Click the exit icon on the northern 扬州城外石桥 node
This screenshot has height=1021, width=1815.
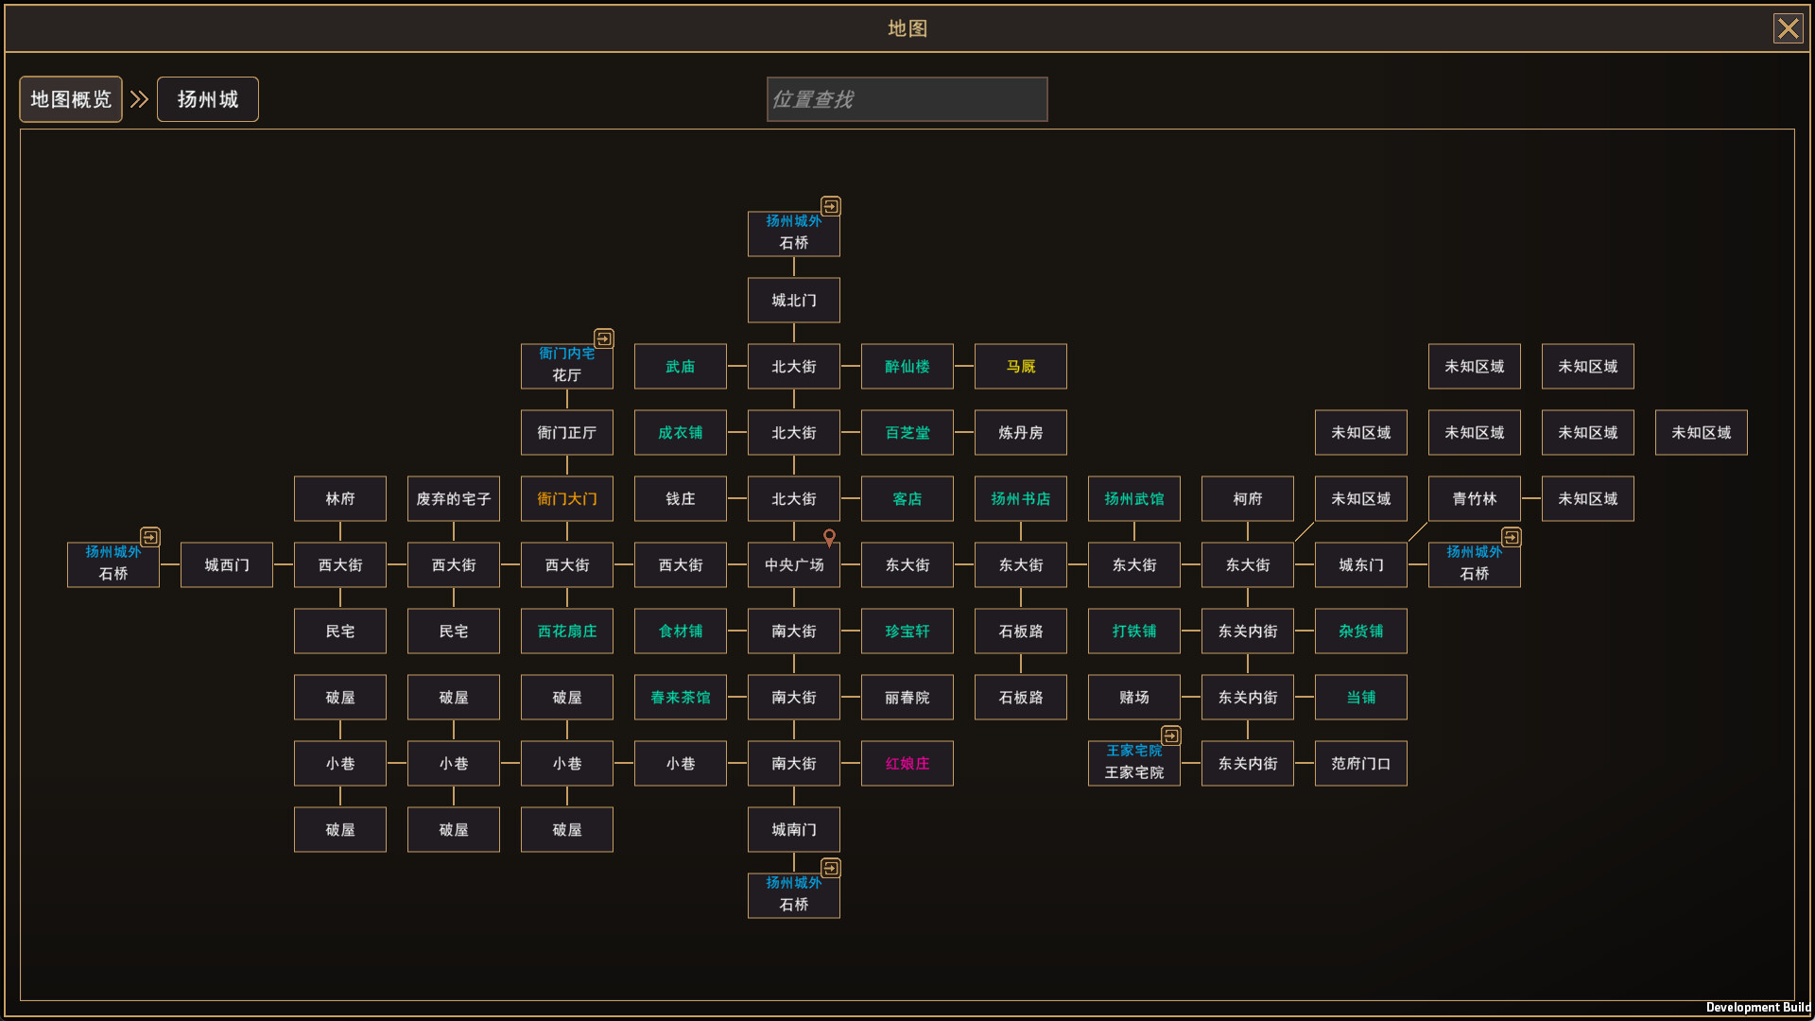point(831,206)
